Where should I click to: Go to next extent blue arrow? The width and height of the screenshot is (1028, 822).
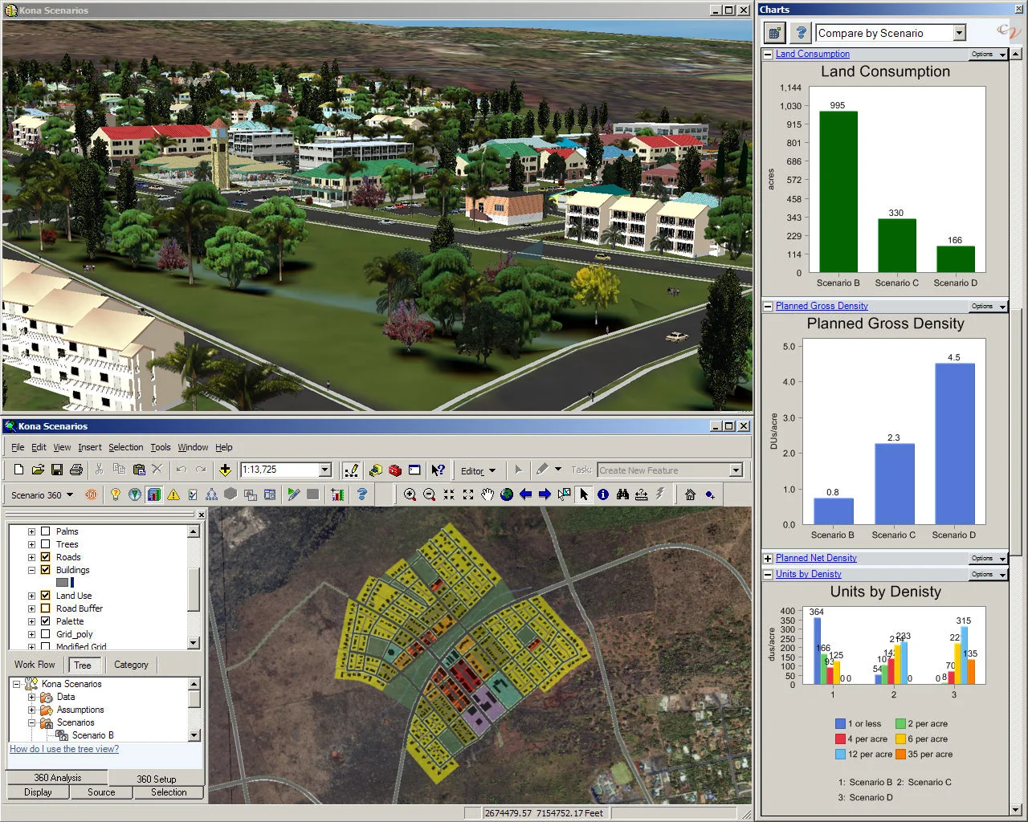(x=545, y=494)
